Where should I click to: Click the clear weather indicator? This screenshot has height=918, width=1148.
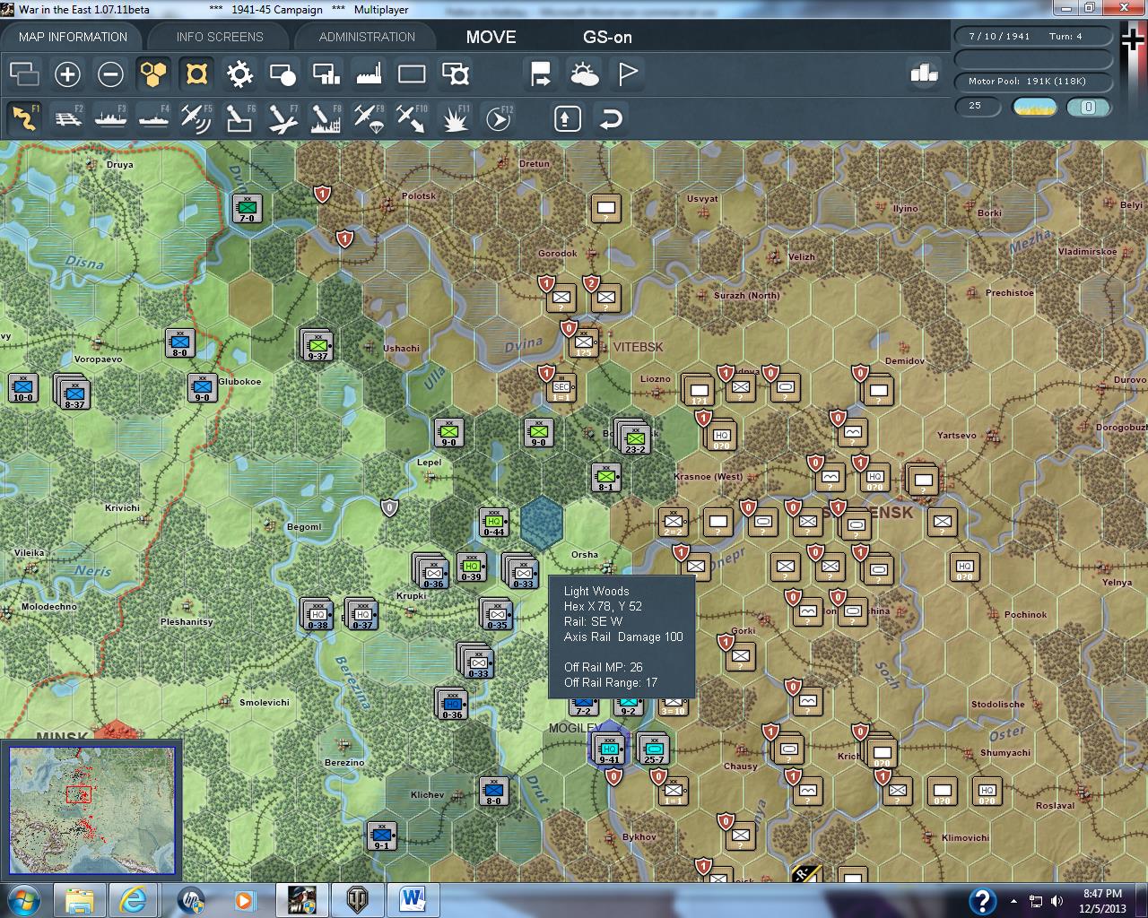tap(1034, 107)
